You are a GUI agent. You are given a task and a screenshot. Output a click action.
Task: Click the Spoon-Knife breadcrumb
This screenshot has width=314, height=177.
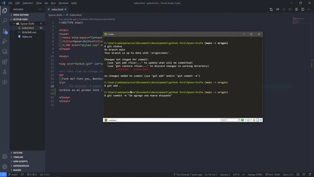55,15
